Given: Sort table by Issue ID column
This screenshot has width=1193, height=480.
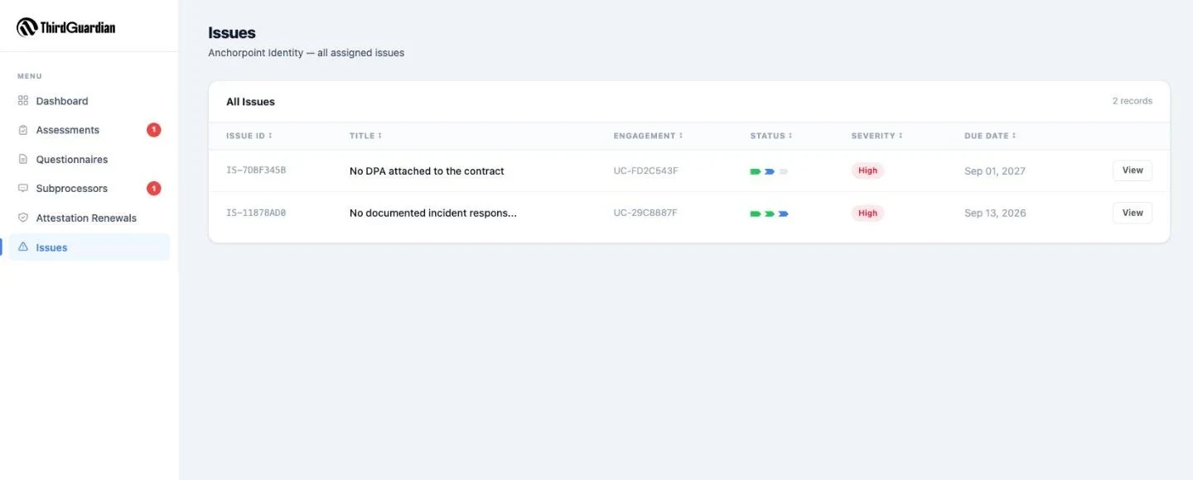Looking at the screenshot, I should (x=249, y=136).
